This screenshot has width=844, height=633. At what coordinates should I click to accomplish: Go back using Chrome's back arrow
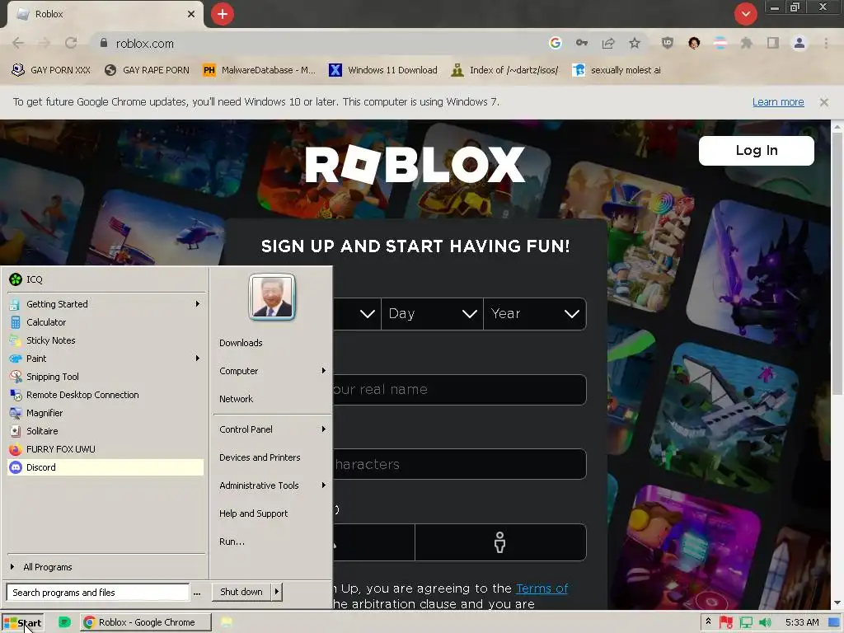pos(18,43)
